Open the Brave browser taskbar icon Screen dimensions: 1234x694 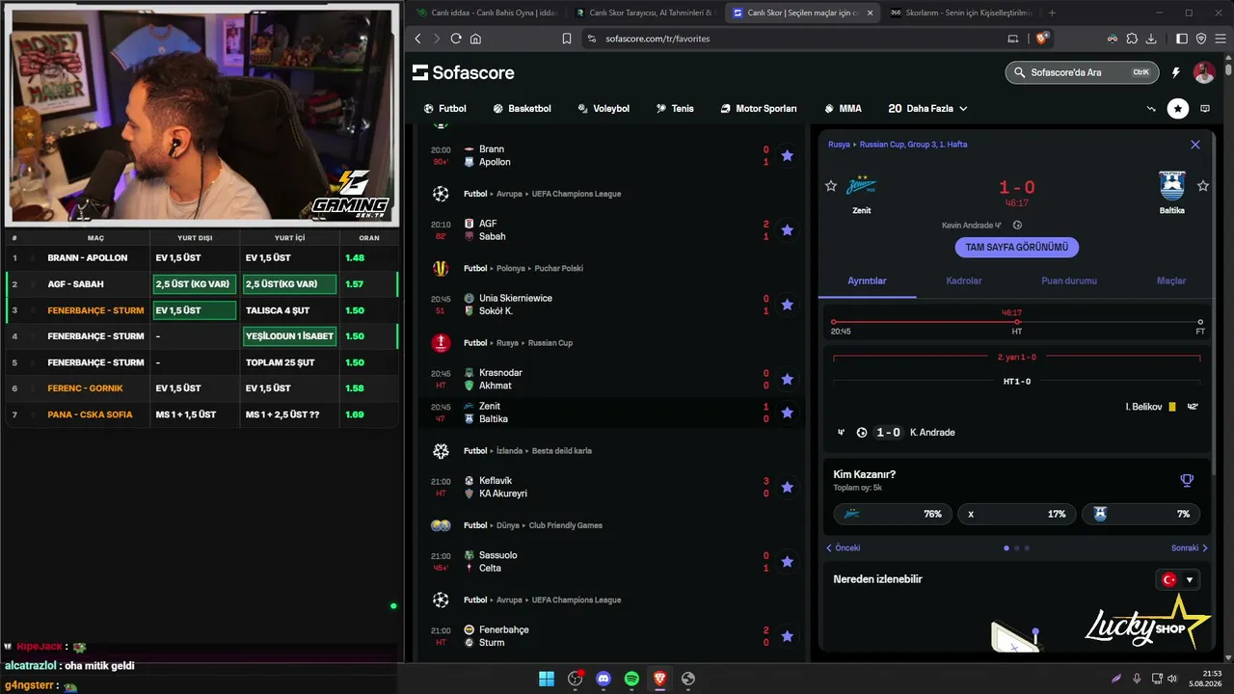pyautogui.click(x=659, y=679)
